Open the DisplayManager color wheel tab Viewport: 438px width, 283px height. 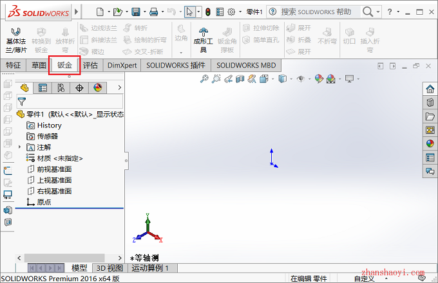[98, 88]
